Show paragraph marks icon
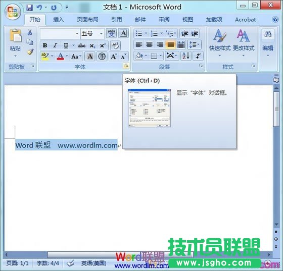Viewport: 283px width, 271px height. [x=198, y=56]
